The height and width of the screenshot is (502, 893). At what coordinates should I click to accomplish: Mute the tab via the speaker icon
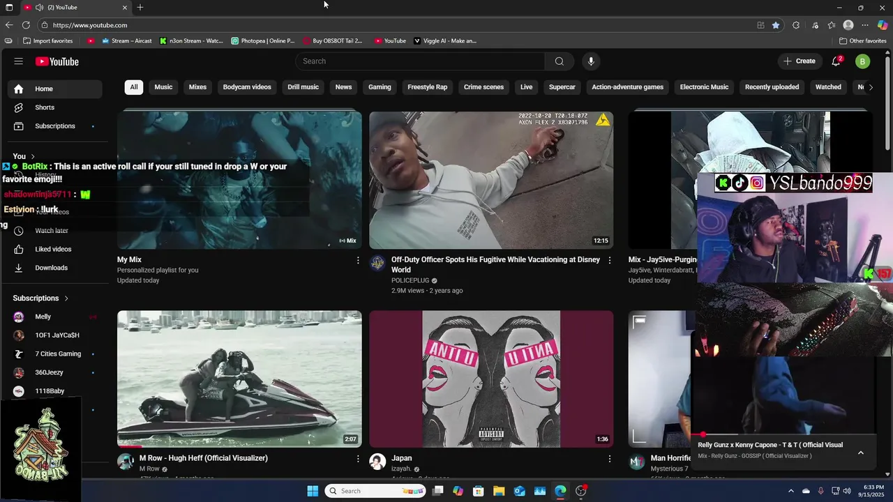[39, 7]
